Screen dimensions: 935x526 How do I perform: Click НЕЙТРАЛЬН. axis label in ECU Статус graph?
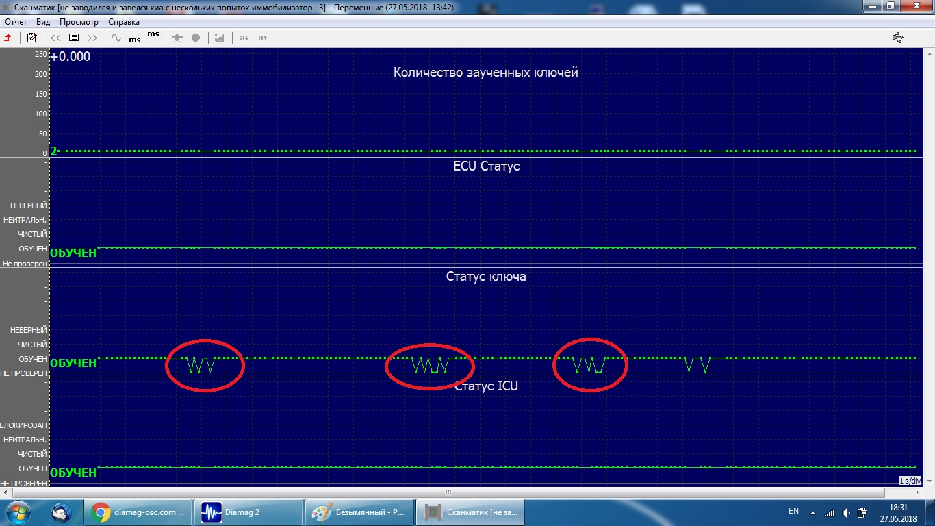click(25, 220)
